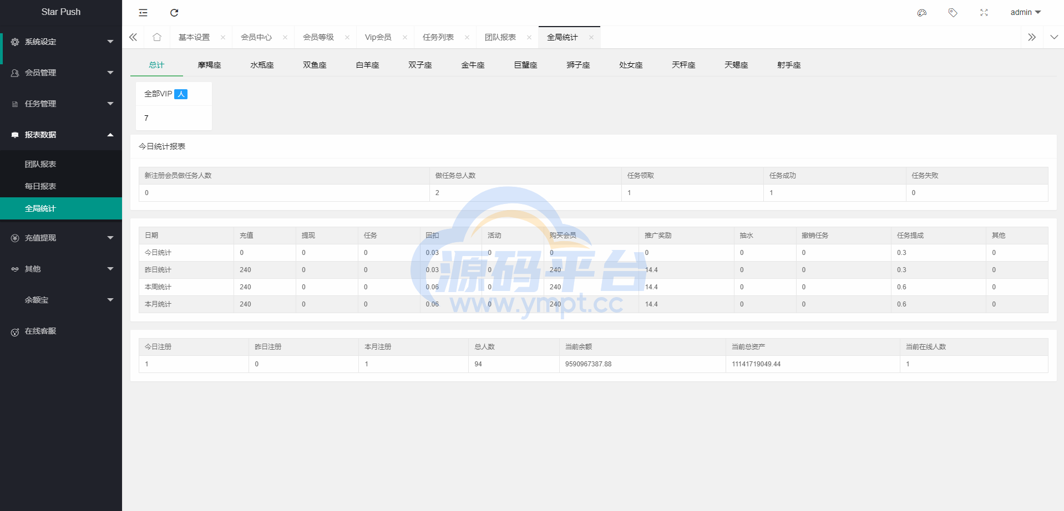Switch to 会员中心 tab
This screenshot has width=1064, height=511.
coord(256,37)
